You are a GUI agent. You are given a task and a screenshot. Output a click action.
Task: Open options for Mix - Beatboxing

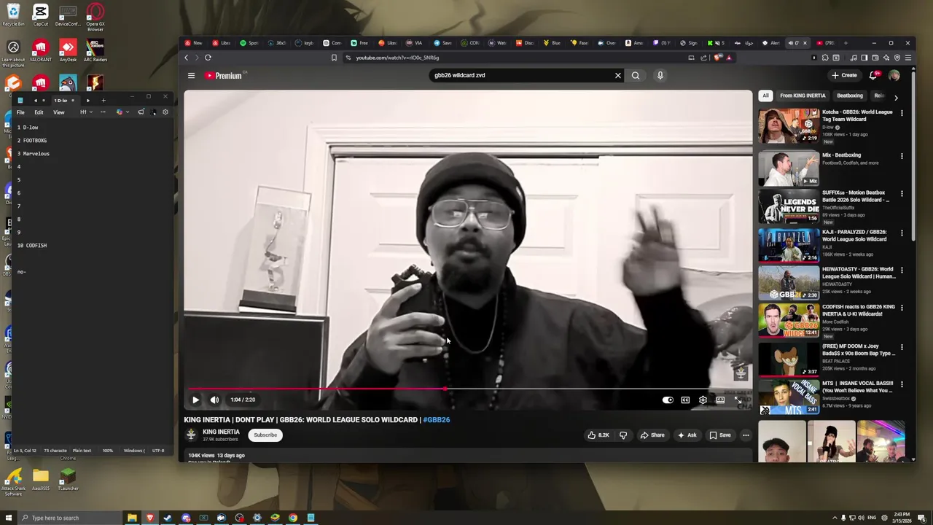[902, 156]
